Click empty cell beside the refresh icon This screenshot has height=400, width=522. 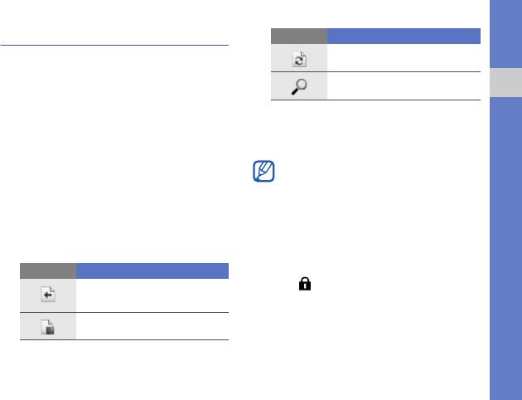(x=404, y=58)
